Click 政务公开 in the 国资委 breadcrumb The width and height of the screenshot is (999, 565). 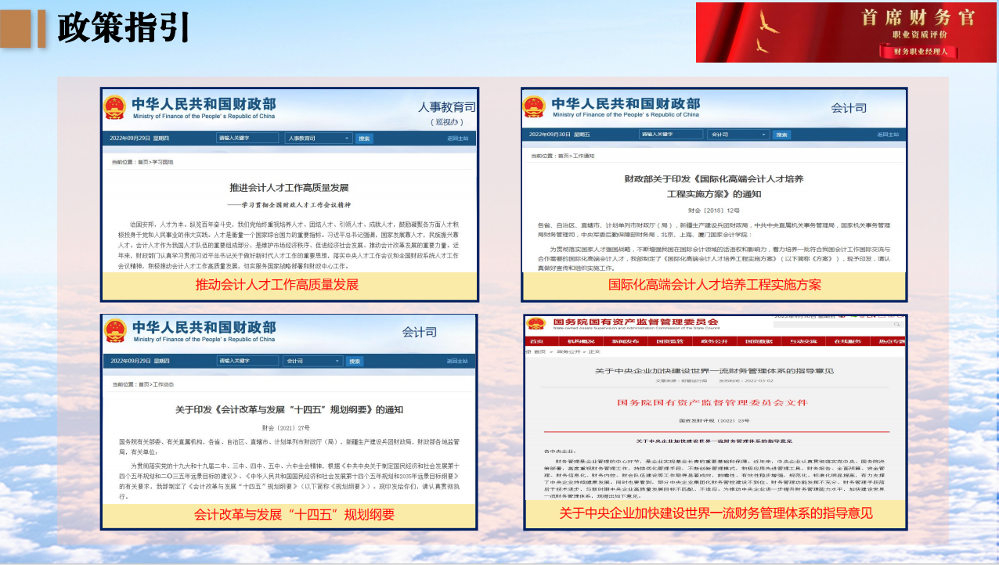568,352
